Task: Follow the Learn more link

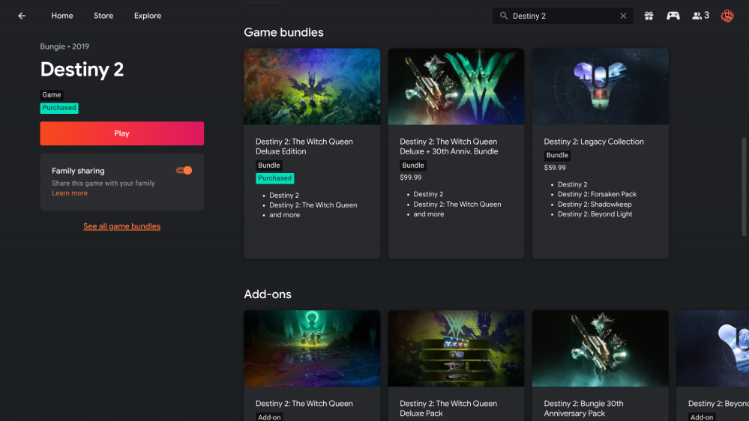Action: 70,193
